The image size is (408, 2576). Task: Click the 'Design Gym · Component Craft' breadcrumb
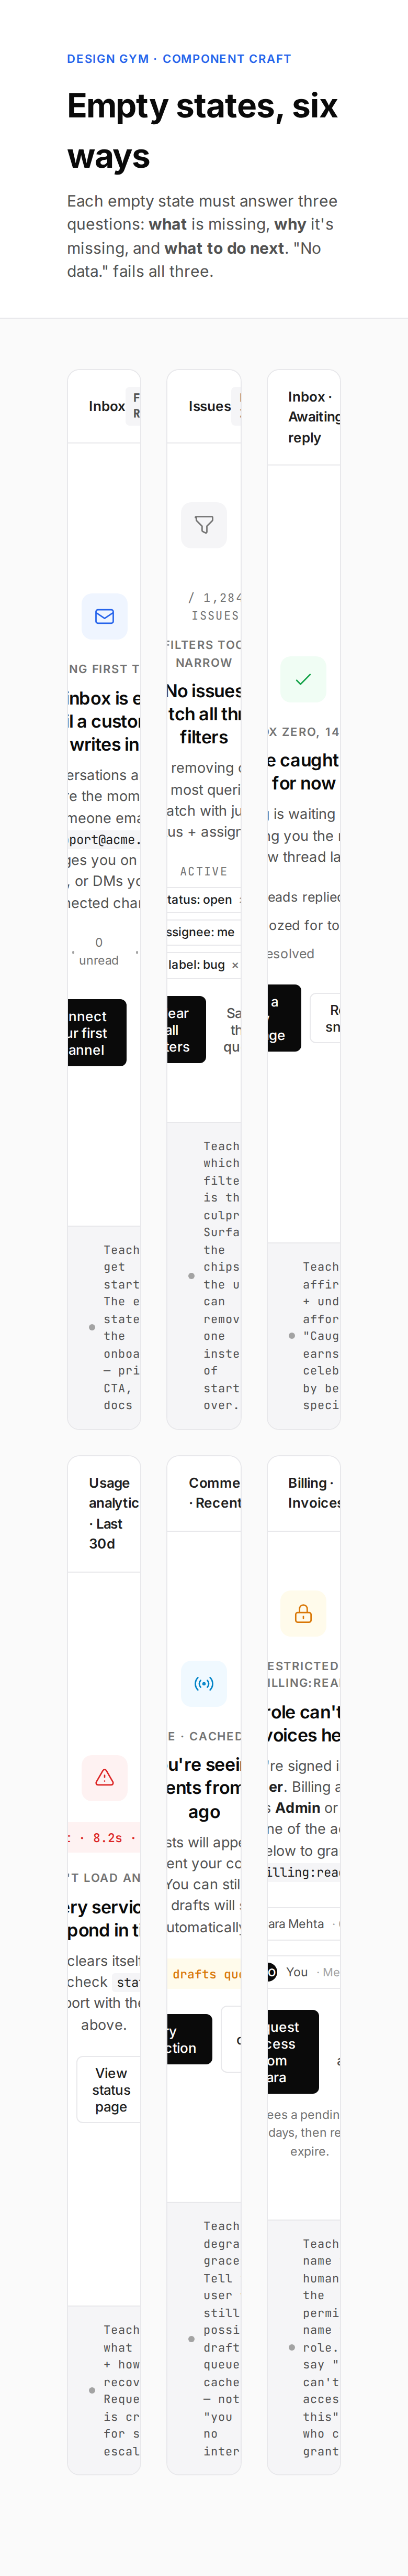(178, 59)
